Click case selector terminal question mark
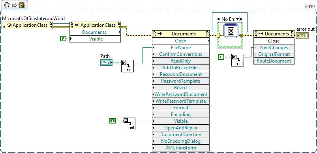This screenshot has width=317, height=153. click(x=218, y=36)
